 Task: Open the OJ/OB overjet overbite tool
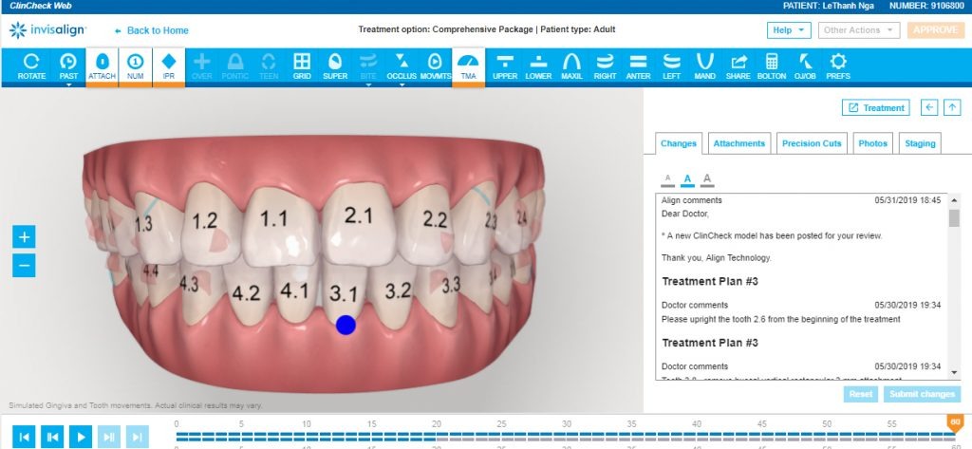[805, 66]
